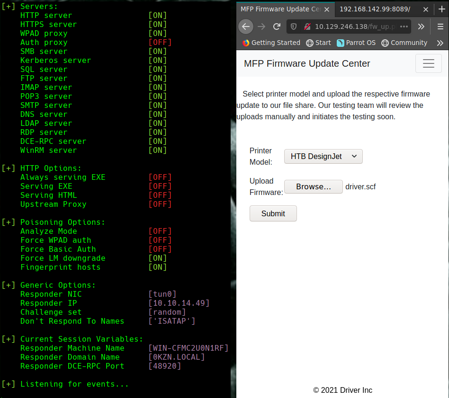The image size is (449, 398).
Task: Browse for a firmware file
Action: coord(313,186)
